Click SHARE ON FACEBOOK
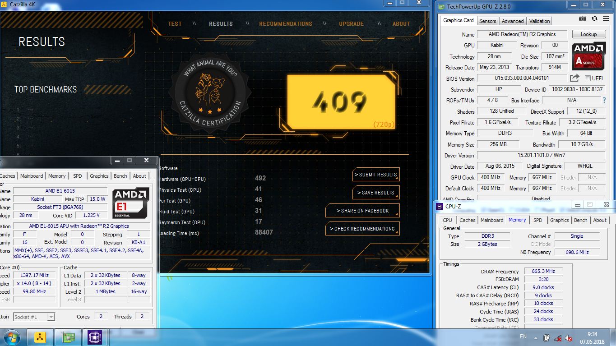The image size is (616, 346). (362, 211)
